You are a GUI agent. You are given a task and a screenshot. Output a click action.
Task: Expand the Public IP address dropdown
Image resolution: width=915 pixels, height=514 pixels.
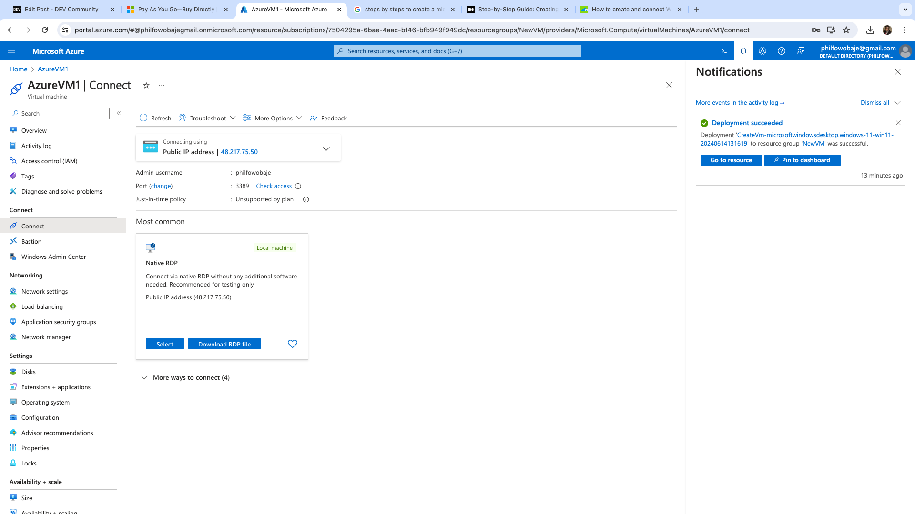coord(326,148)
